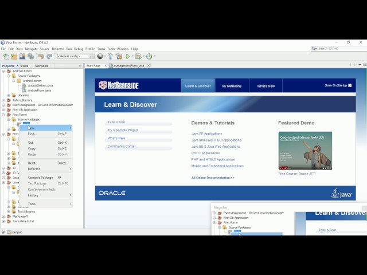Open the My NetBeans tab
Image resolution: width=367 pixels, height=275 pixels.
coord(232,86)
